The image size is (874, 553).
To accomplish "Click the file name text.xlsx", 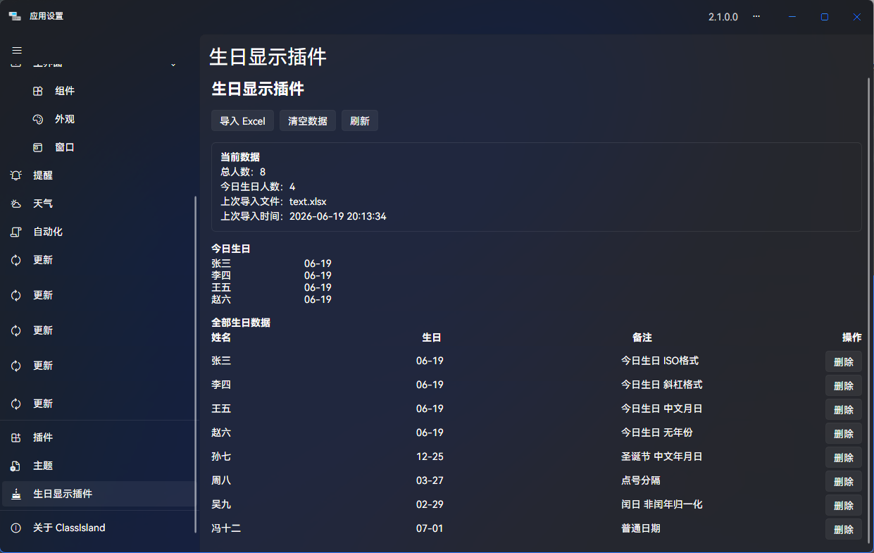I will coord(308,201).
